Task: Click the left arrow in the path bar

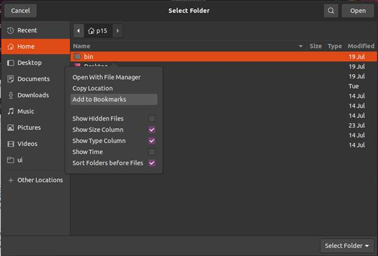Action: 79,31
